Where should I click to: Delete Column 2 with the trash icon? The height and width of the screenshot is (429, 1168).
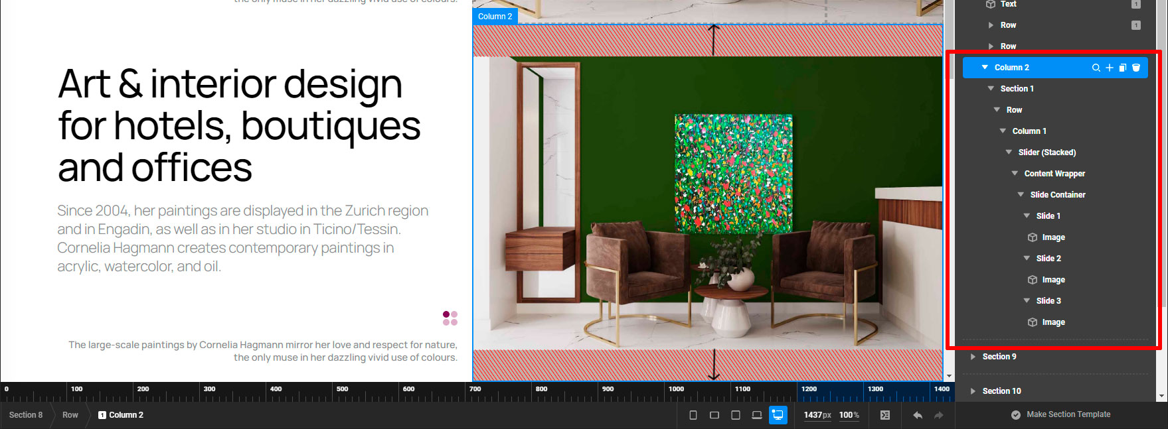(1136, 68)
